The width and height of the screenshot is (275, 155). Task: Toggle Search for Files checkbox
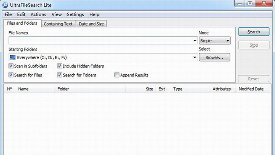pos(11,75)
